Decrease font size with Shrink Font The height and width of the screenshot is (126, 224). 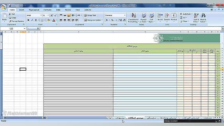55,15
